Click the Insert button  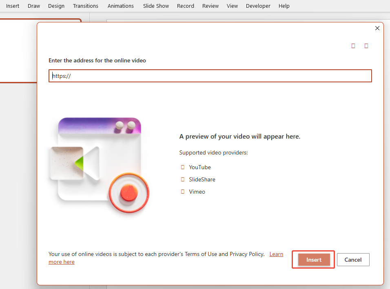coord(313,259)
